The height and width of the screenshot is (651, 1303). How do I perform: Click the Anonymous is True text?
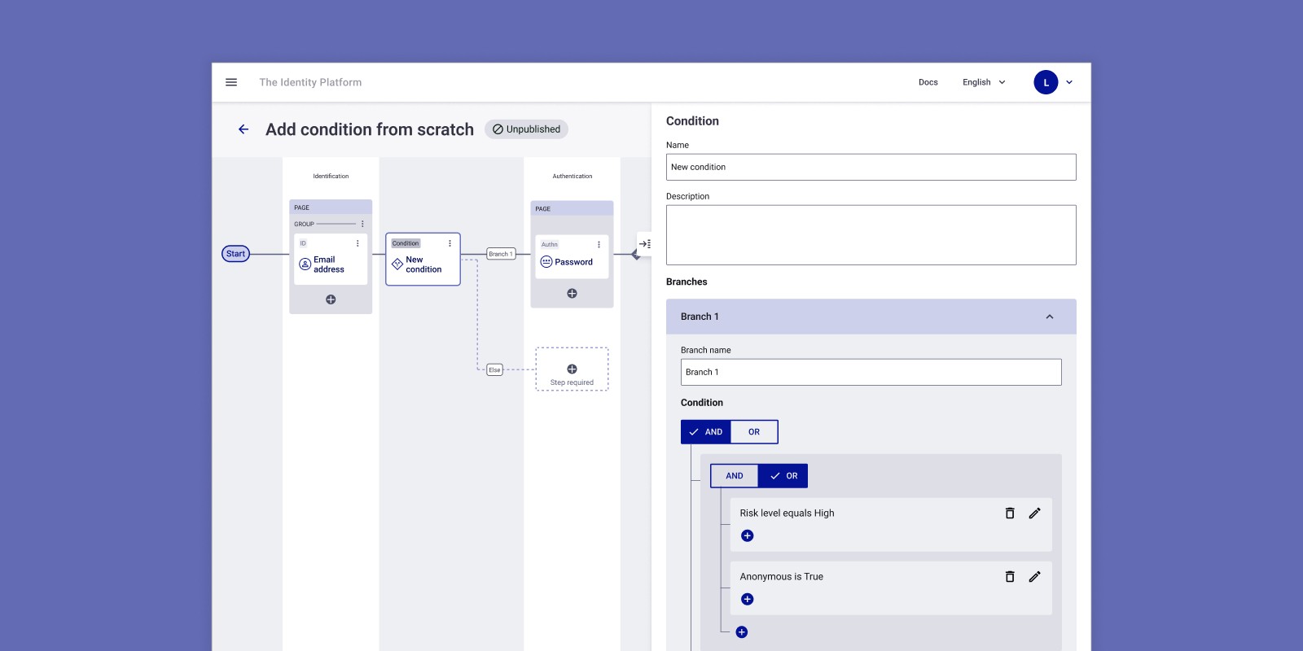pyautogui.click(x=781, y=577)
